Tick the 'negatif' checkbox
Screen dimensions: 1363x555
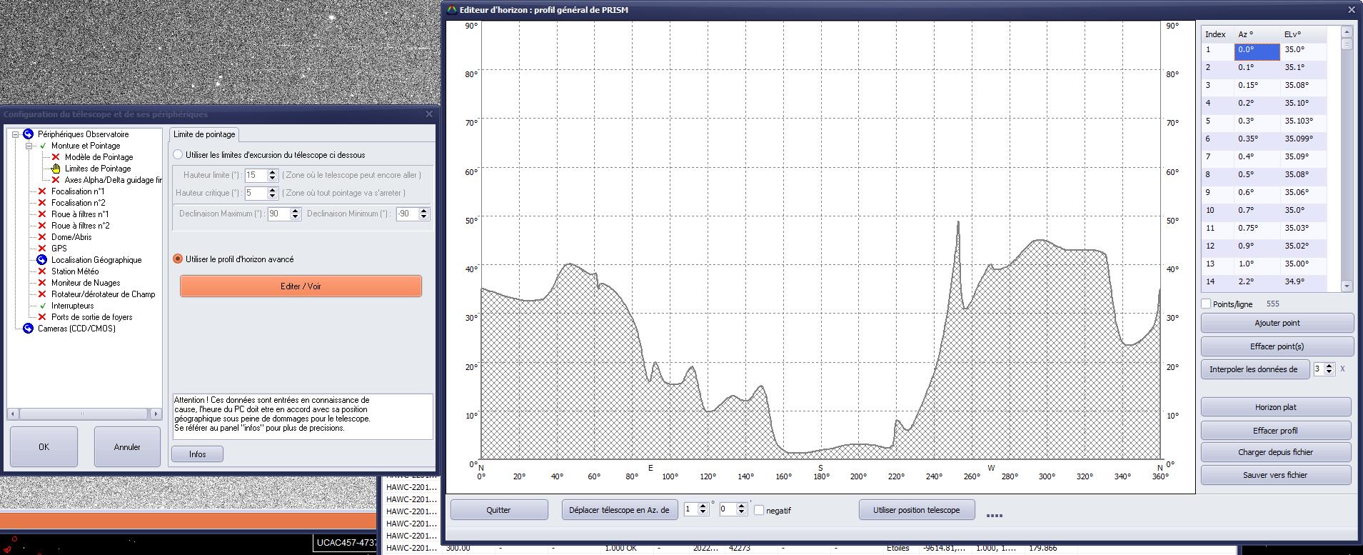click(x=759, y=510)
